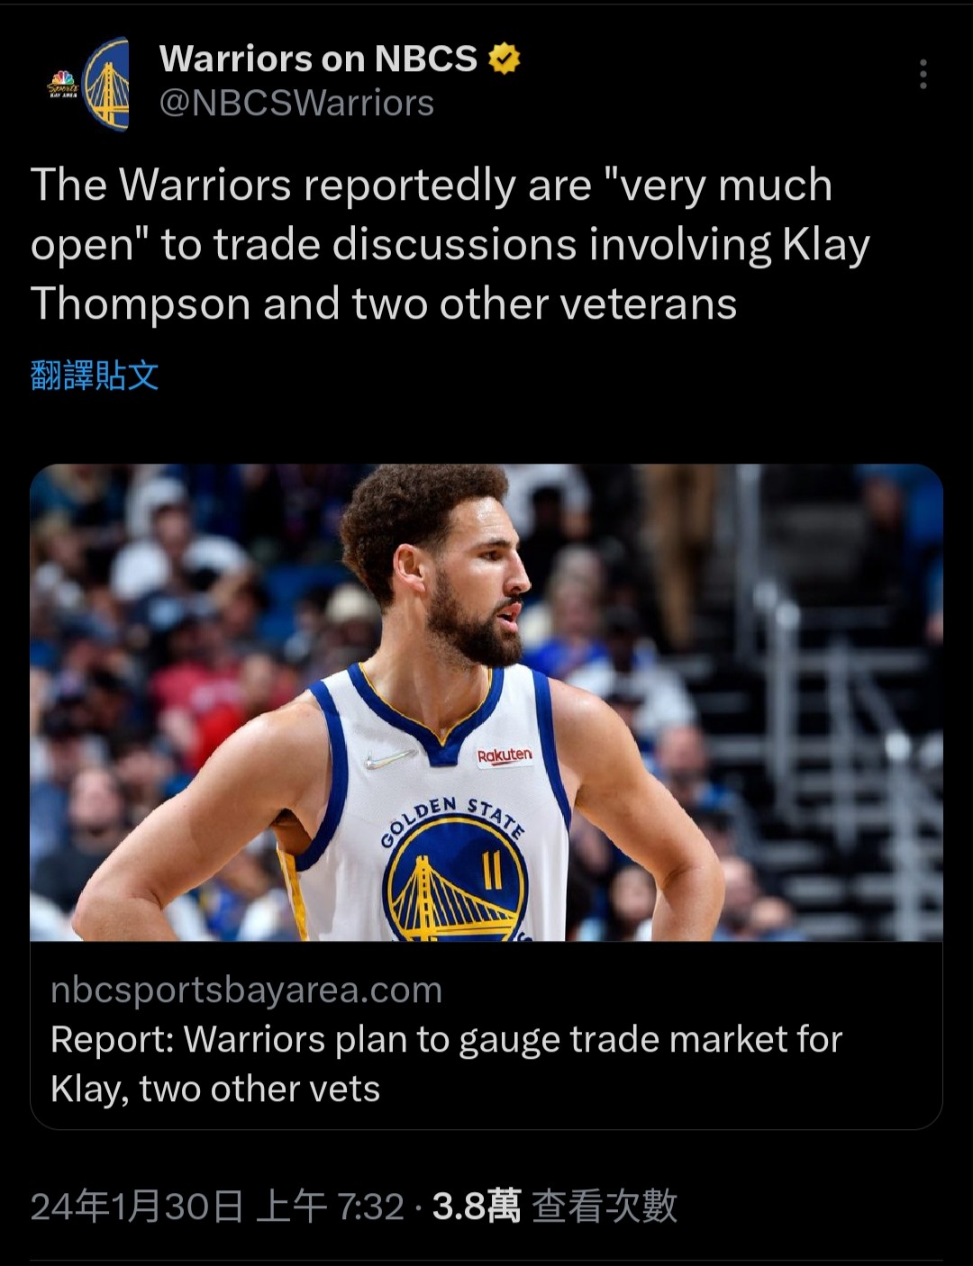
Task: Open the Warriors bridge logo profile avatar
Action: [x=106, y=85]
